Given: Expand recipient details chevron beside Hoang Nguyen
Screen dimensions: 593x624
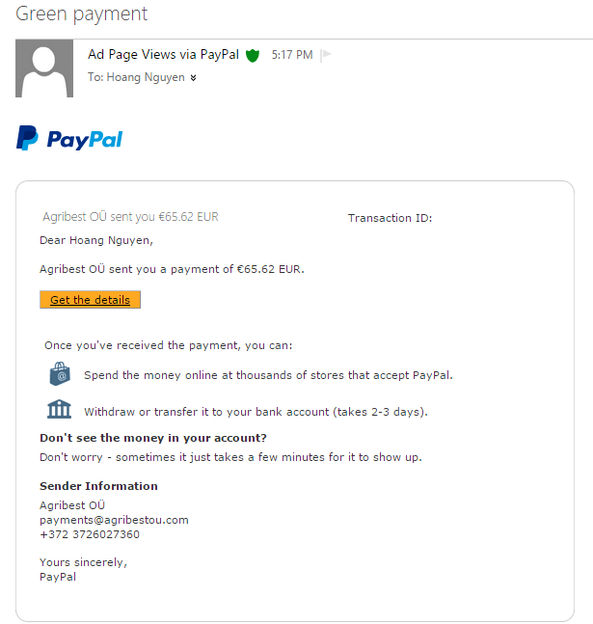Looking at the screenshot, I should pos(193,78).
